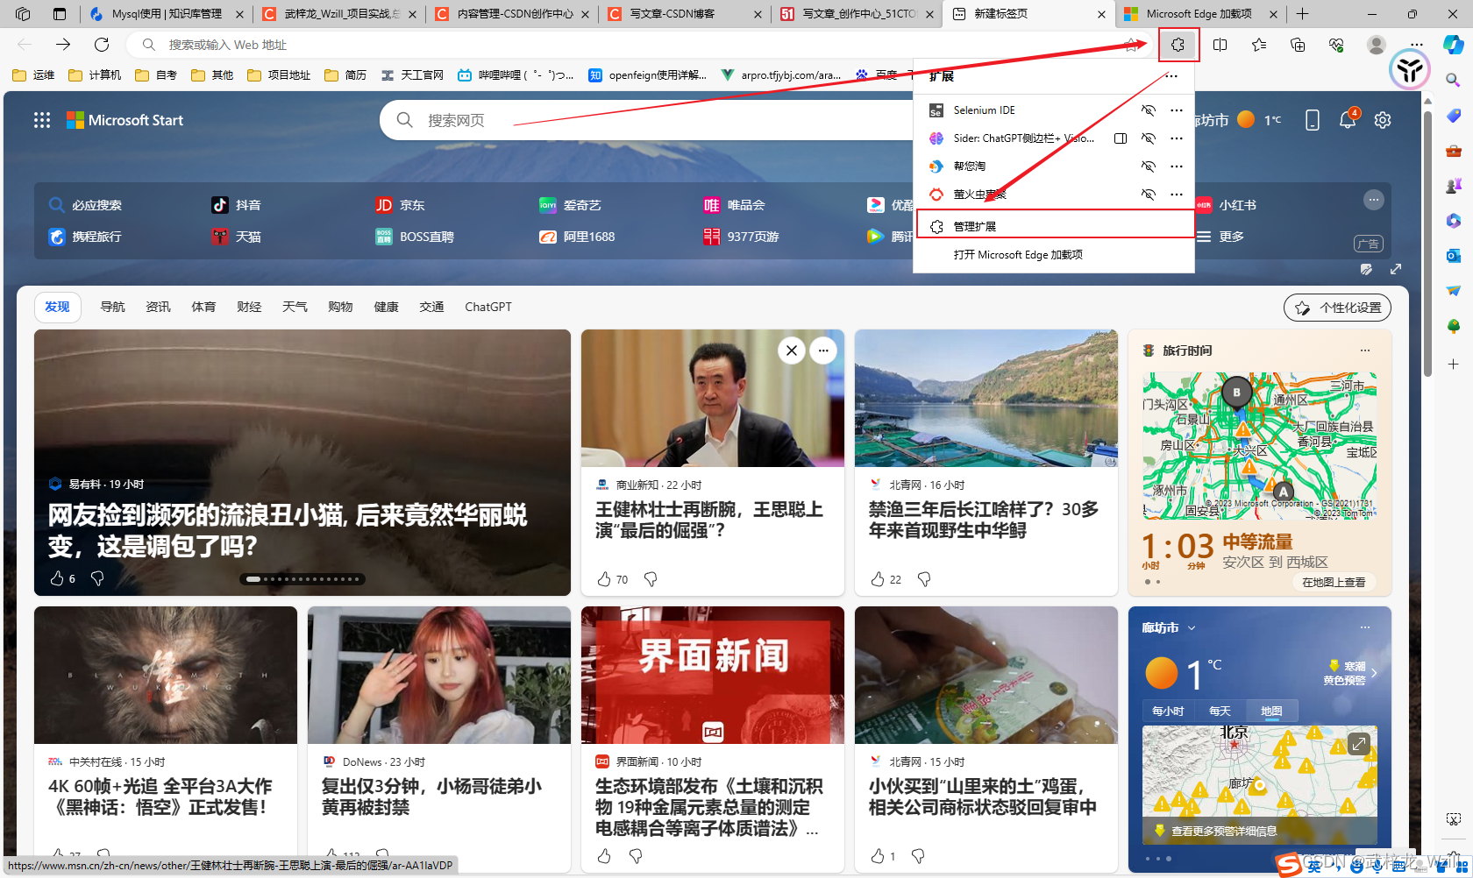Open the Selenium IDE extension
The width and height of the screenshot is (1473, 878).
984,110
